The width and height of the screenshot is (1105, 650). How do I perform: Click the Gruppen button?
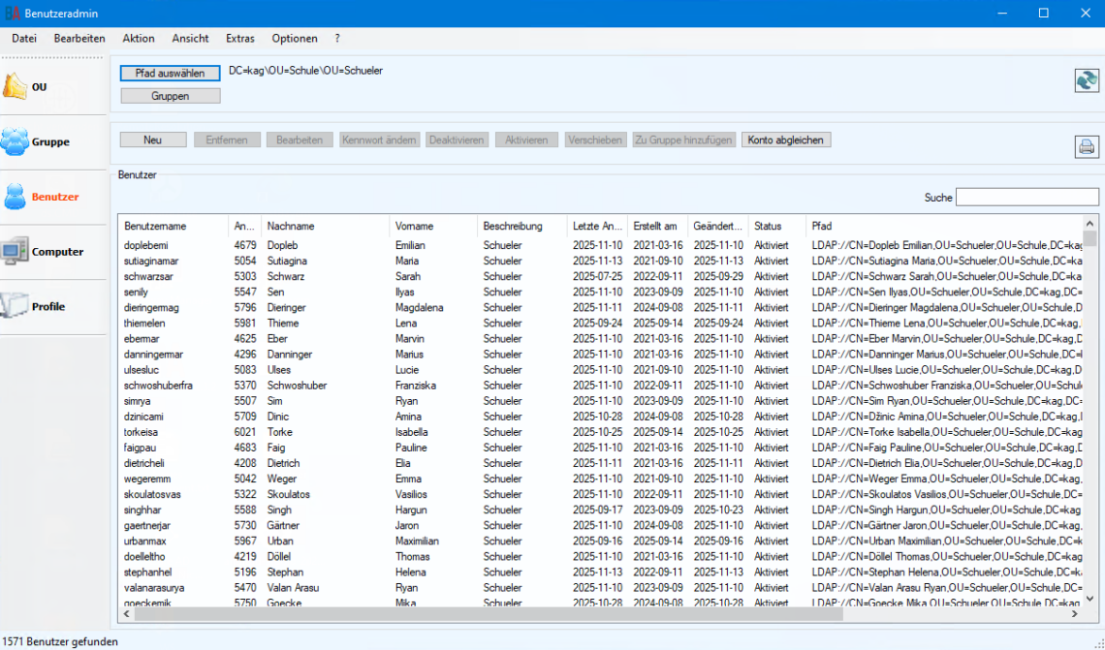[x=170, y=96]
